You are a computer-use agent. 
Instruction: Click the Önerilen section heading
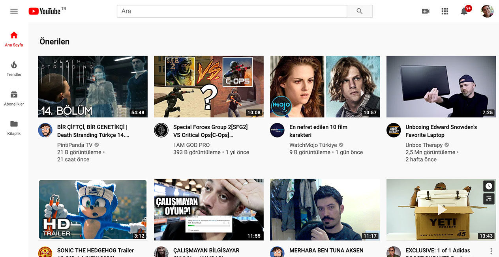click(54, 41)
